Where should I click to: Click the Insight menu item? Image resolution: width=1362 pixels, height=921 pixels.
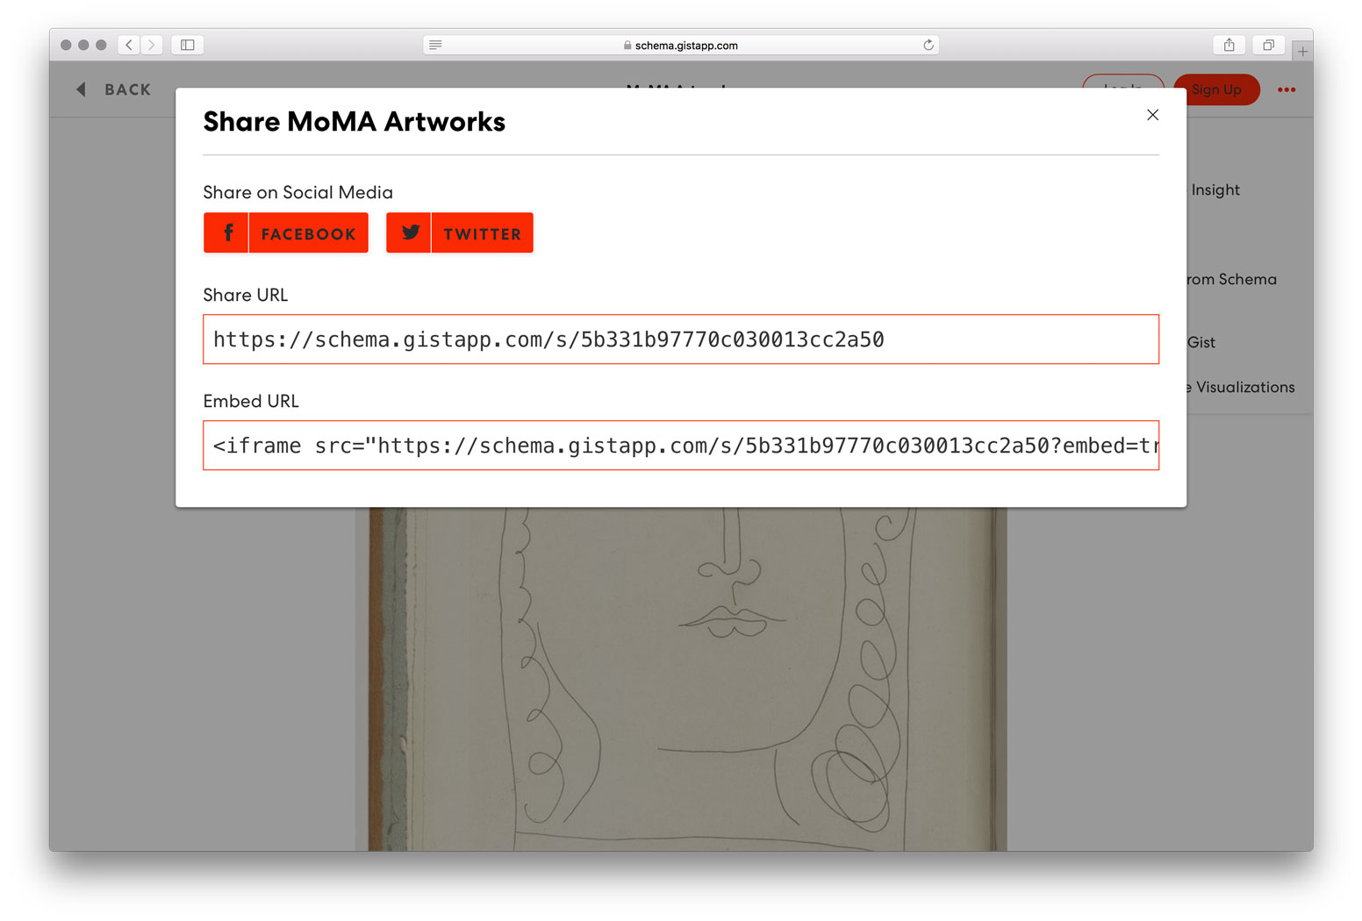click(1215, 189)
